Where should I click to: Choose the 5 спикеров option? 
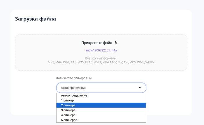click(x=101, y=120)
